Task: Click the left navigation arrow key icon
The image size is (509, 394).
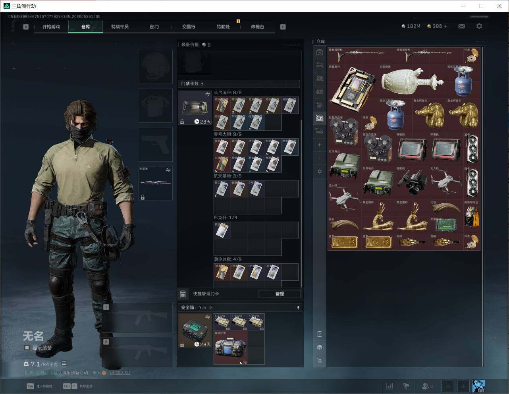Action: [26, 27]
